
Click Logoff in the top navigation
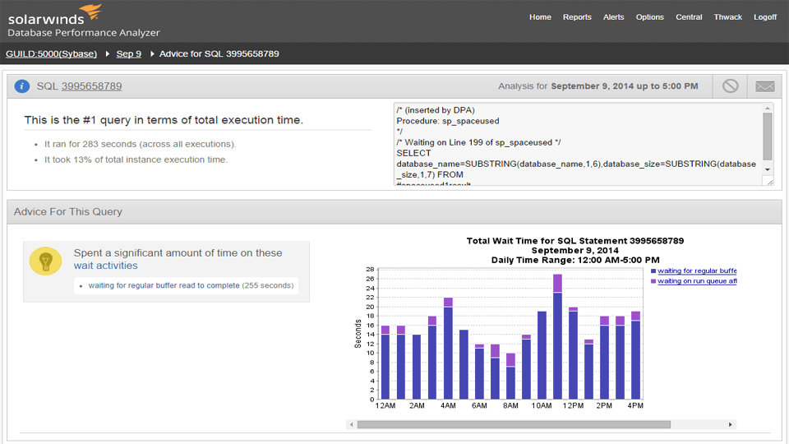click(x=765, y=17)
